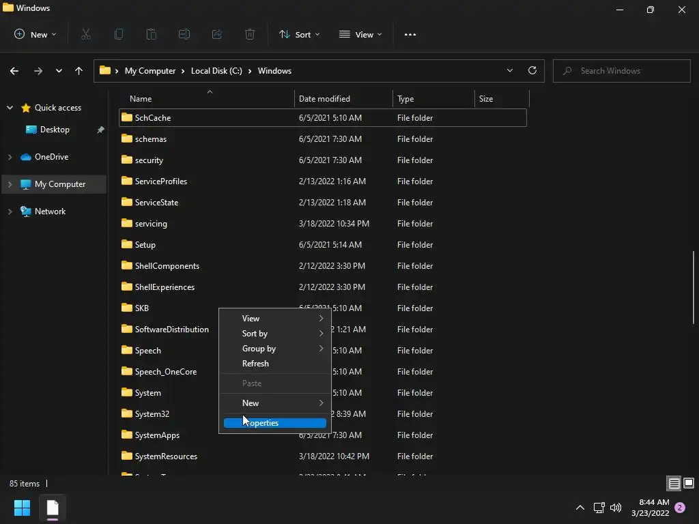Select the SystemResources folder
The image size is (699, 524).
[166, 456]
